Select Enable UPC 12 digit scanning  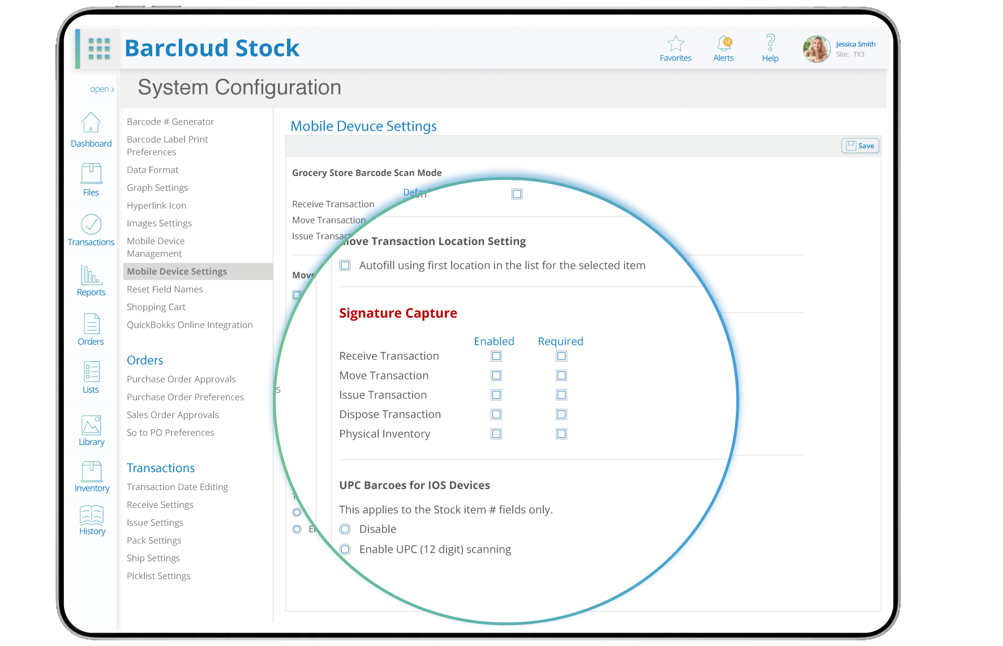click(345, 549)
